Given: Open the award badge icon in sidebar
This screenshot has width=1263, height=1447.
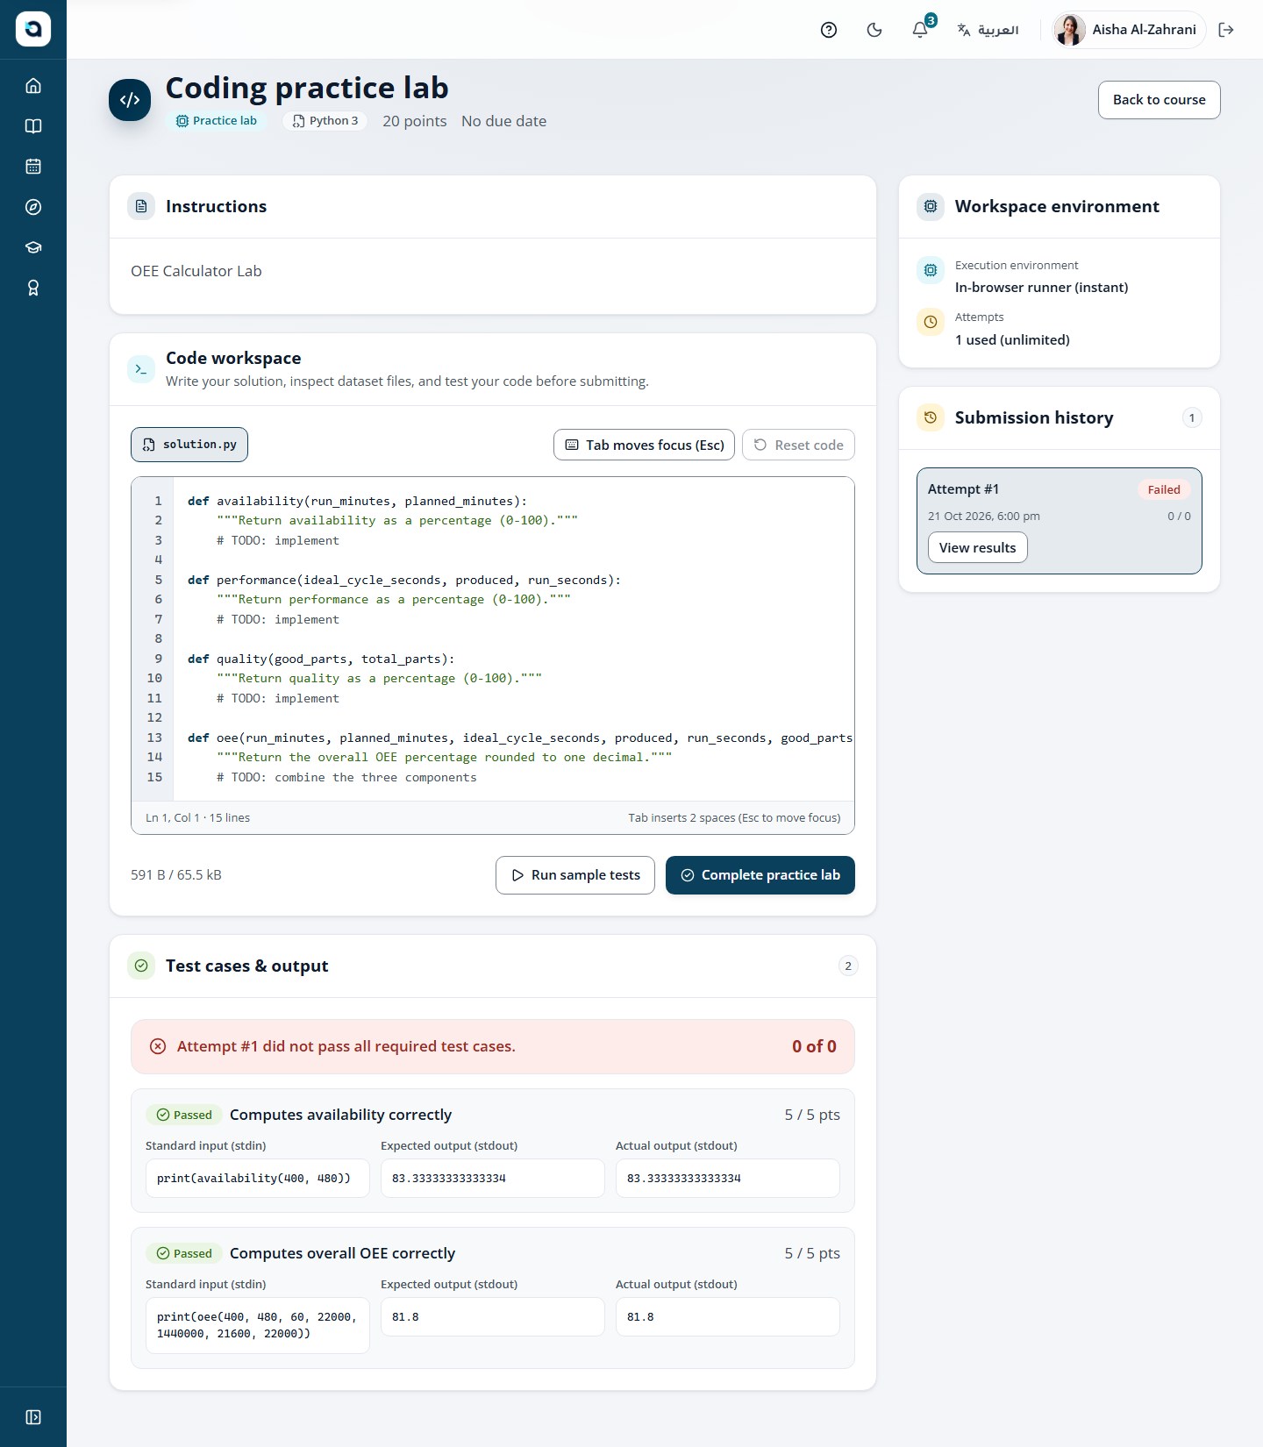Looking at the screenshot, I should [x=33, y=288].
